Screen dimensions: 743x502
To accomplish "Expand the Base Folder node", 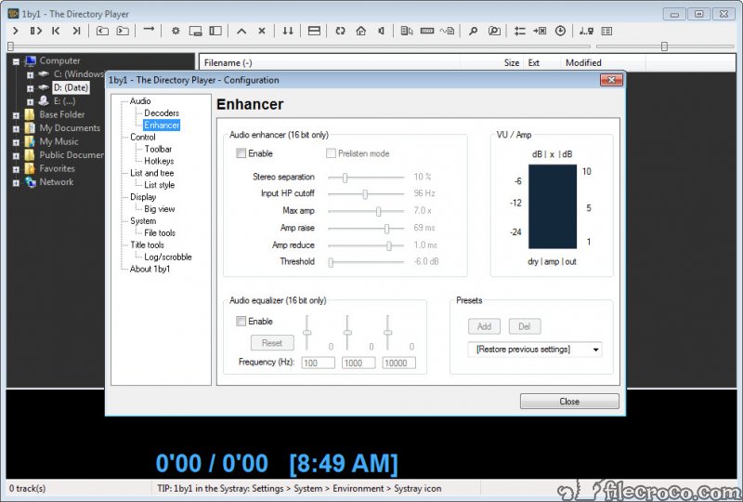I will pos(16,115).
